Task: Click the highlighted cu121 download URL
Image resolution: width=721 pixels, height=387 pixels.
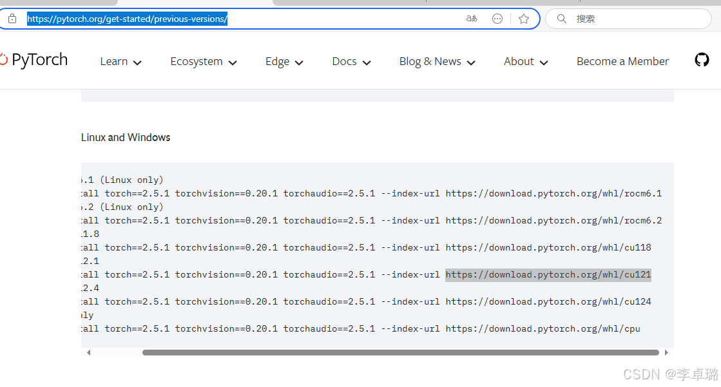Action: coord(548,275)
